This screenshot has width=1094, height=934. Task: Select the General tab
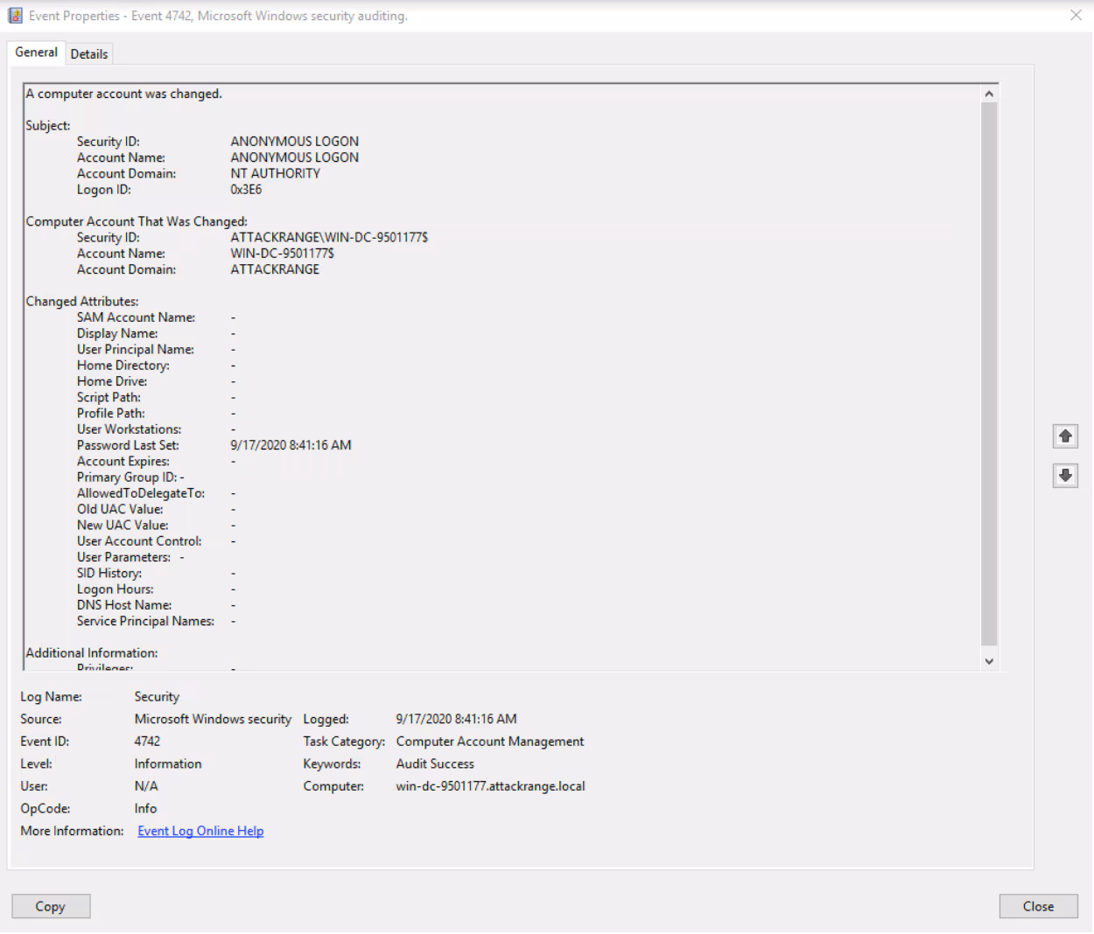click(36, 52)
